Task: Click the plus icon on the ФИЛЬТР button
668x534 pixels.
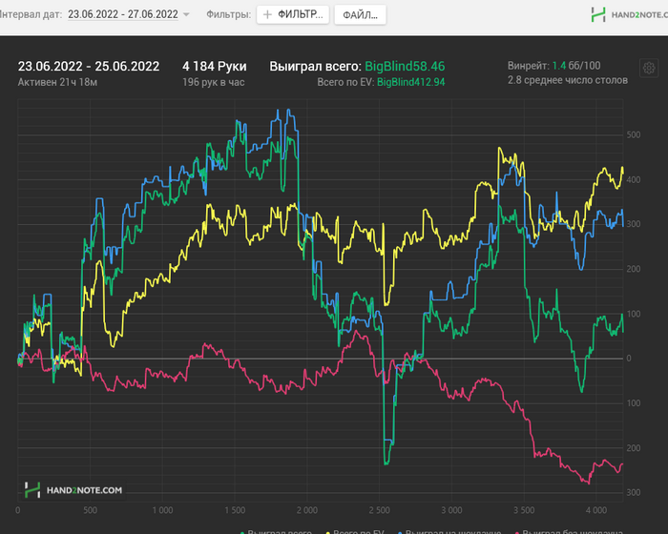Action: click(x=267, y=15)
